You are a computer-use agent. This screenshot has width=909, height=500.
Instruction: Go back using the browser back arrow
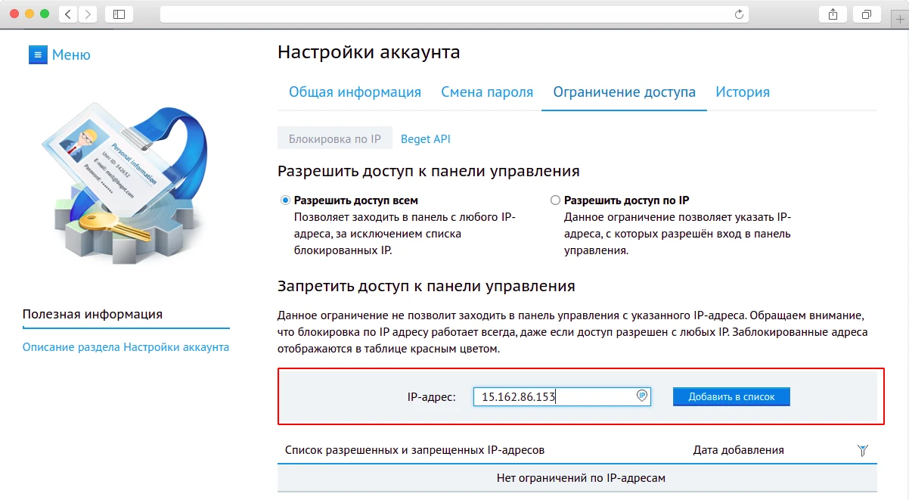point(67,14)
